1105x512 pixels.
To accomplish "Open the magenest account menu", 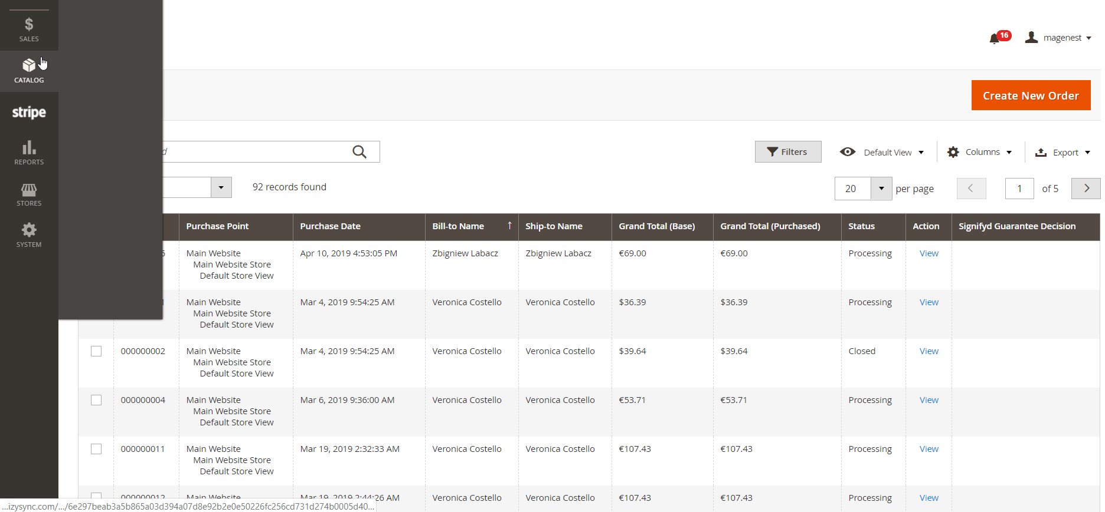I will click(x=1060, y=38).
